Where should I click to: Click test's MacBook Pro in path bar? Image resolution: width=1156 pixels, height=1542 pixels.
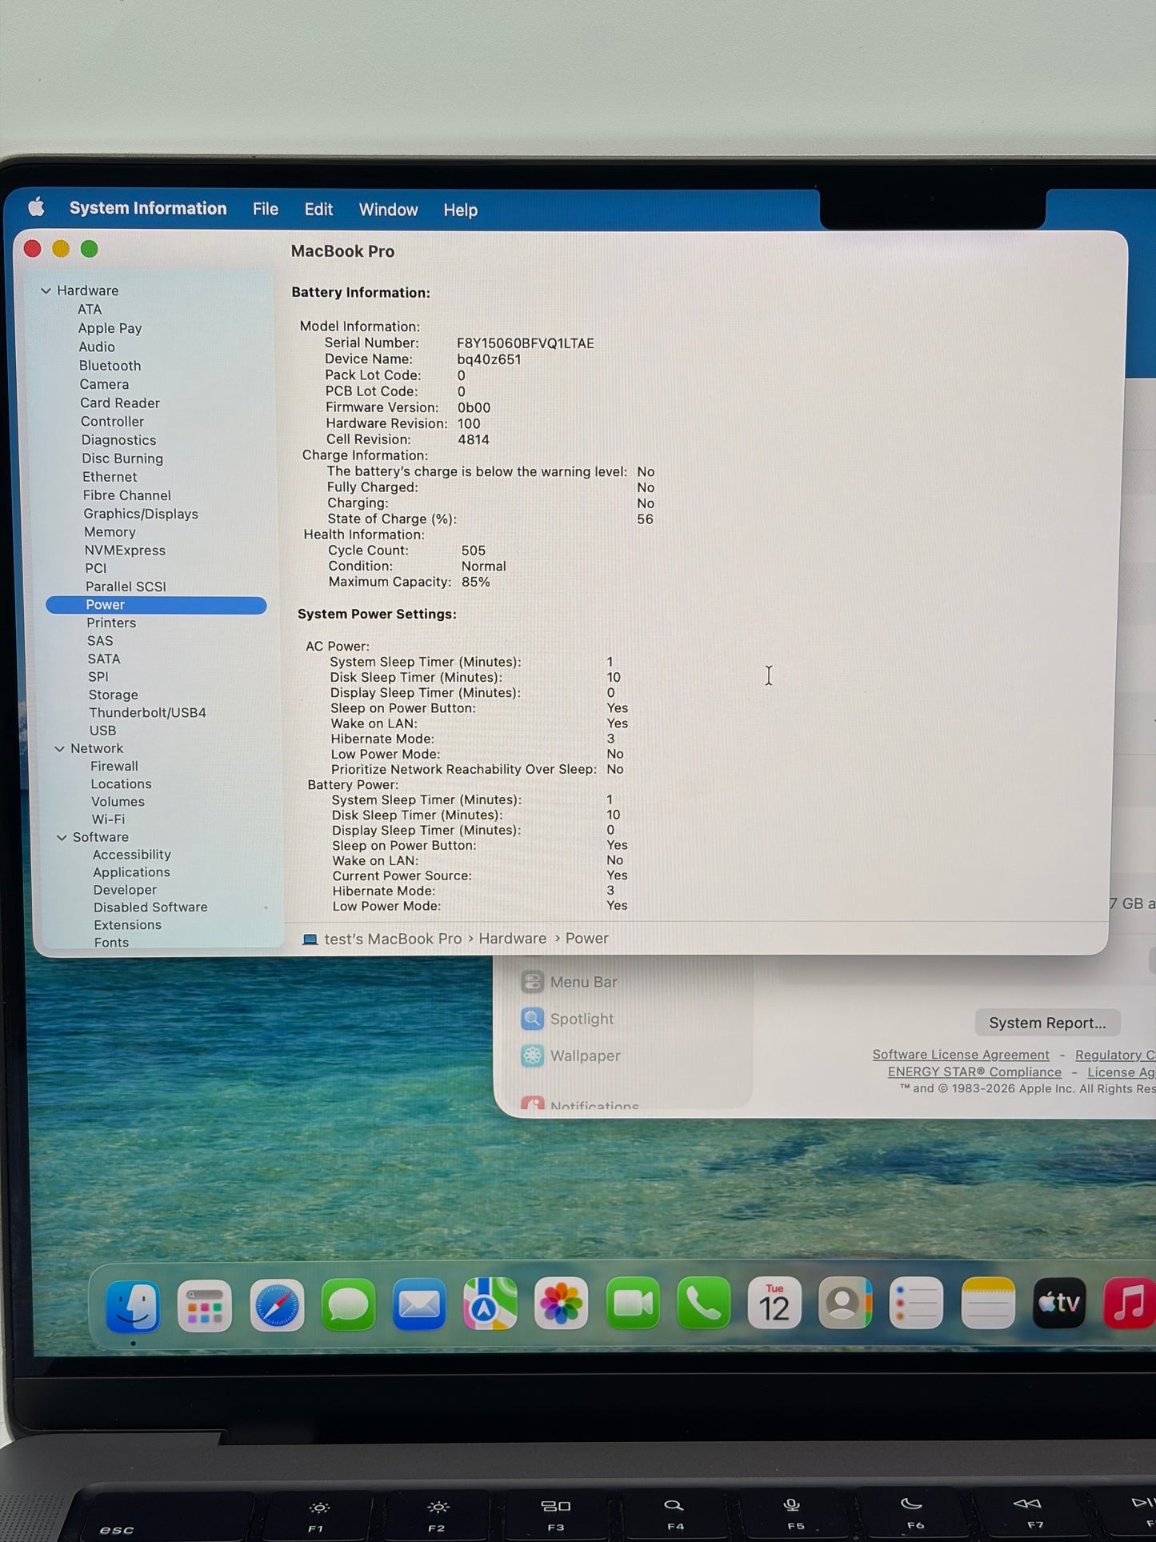pyautogui.click(x=393, y=939)
